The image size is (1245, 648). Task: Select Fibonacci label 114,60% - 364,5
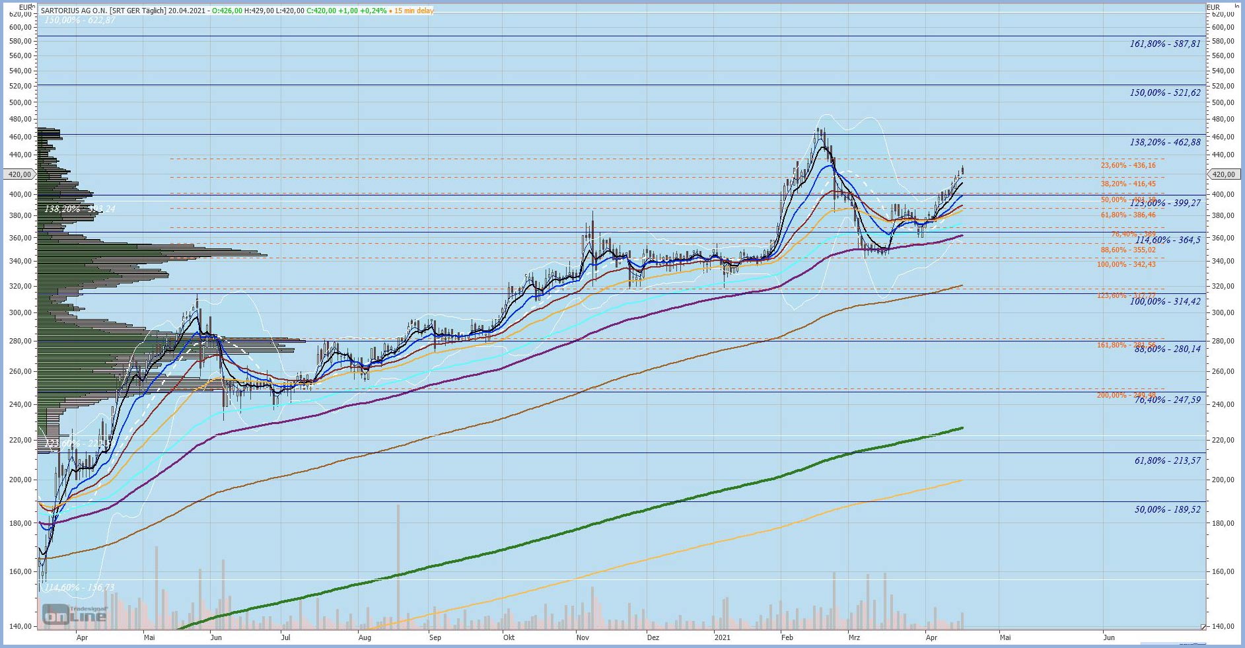click(1168, 240)
